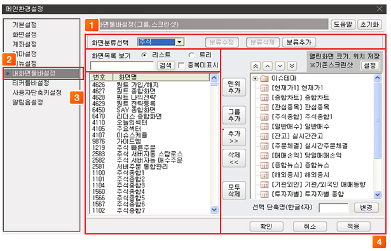Open 기본설정 in the left menu

[x=24, y=25]
